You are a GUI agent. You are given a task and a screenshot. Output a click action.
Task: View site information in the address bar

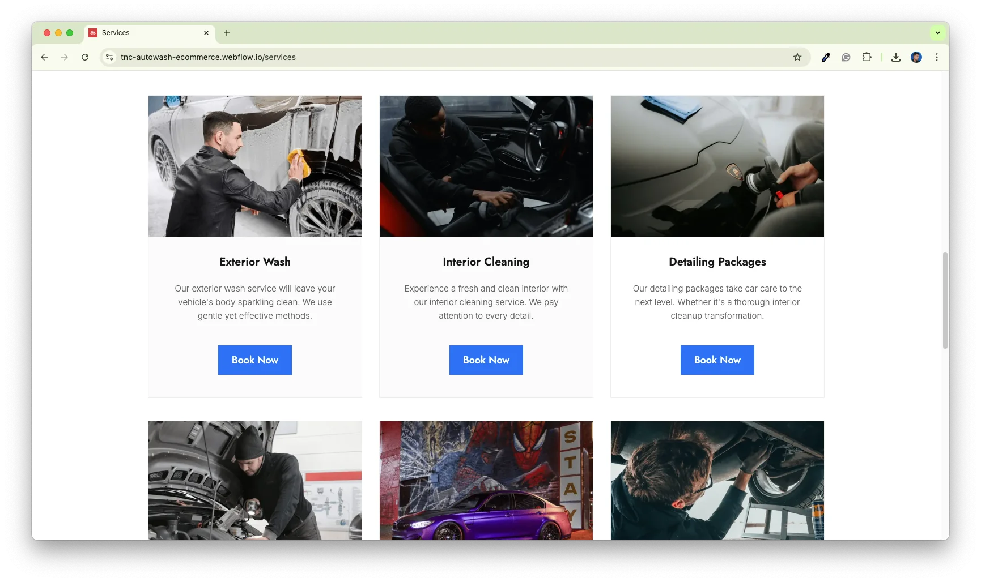(110, 57)
